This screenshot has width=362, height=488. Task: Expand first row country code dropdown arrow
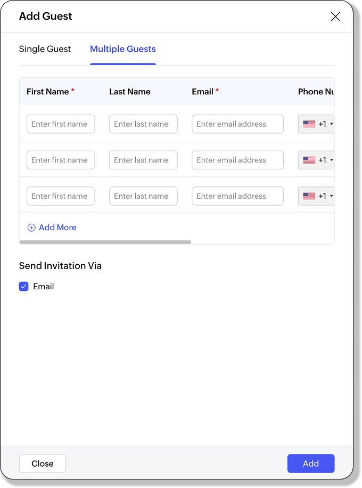pos(332,124)
